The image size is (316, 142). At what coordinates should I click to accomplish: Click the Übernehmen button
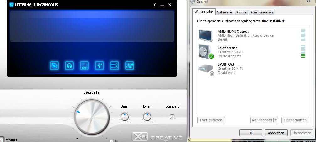click(302, 133)
